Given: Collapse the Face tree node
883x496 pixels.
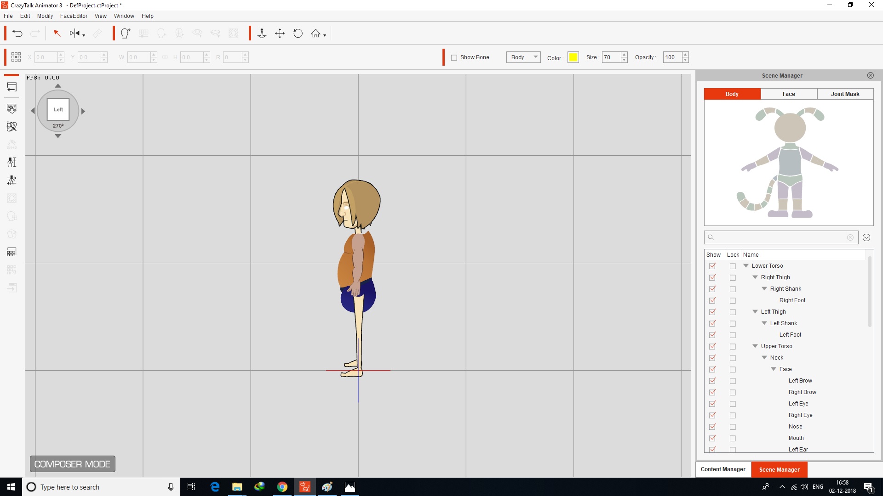Looking at the screenshot, I should point(774,369).
